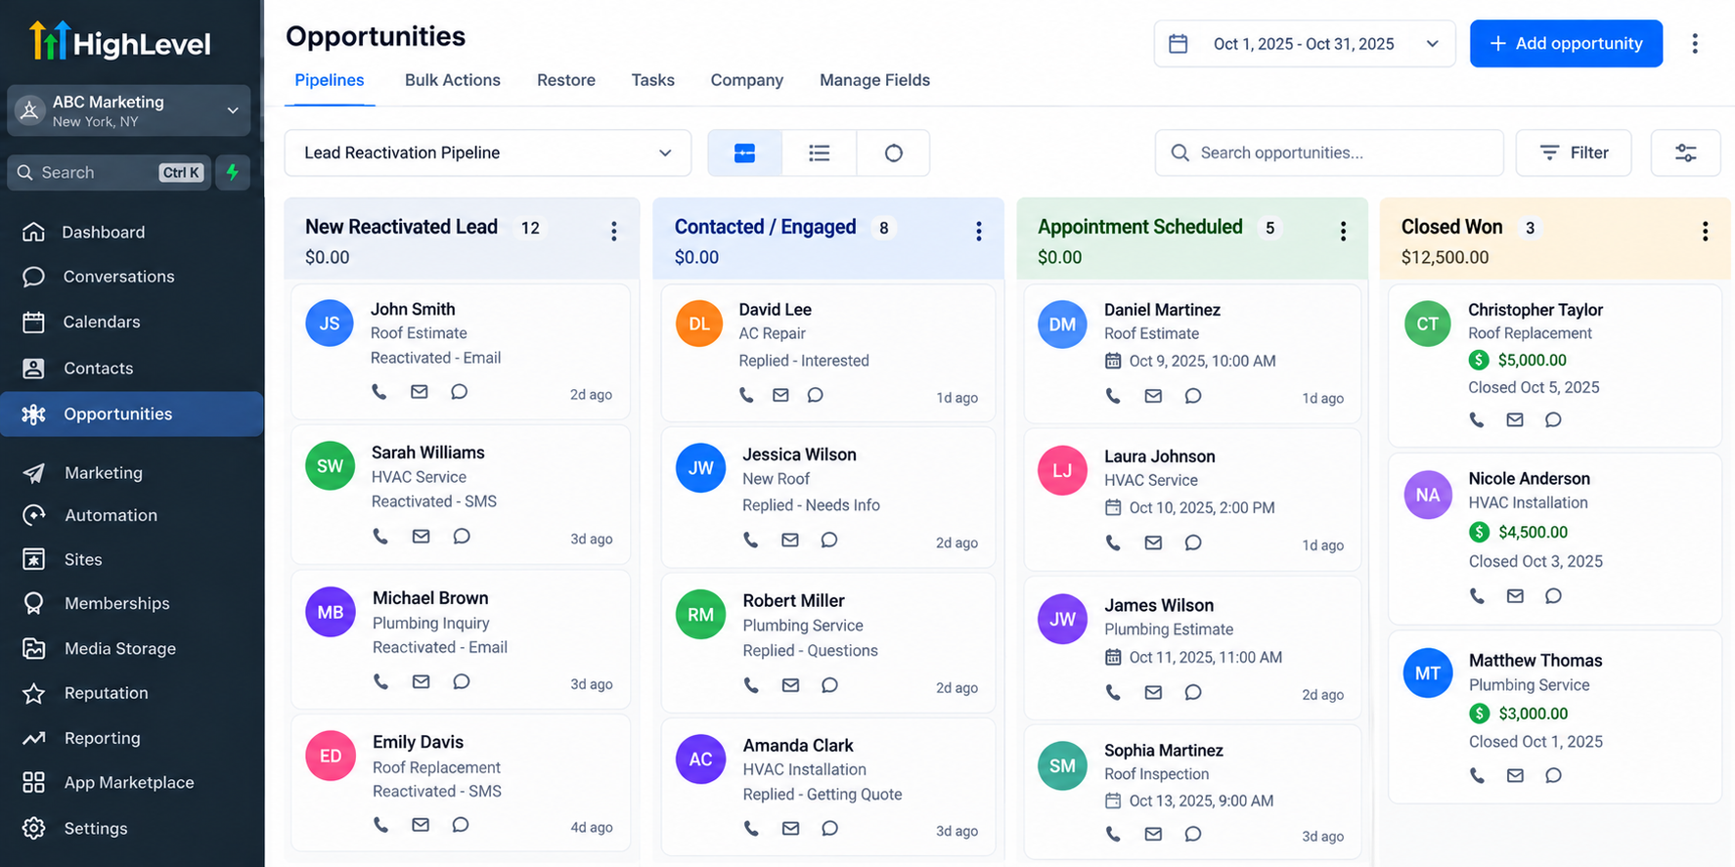Expand ABC Marketing account switcher

[x=129, y=110]
